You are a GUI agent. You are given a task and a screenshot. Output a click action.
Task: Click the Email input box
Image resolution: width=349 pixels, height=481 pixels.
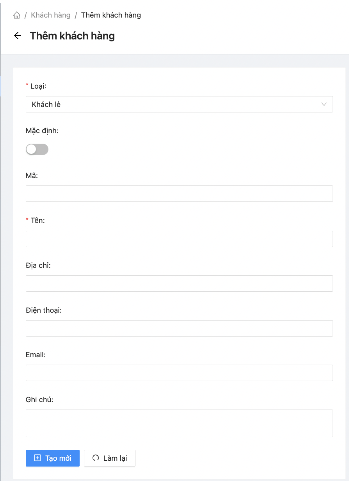(179, 373)
